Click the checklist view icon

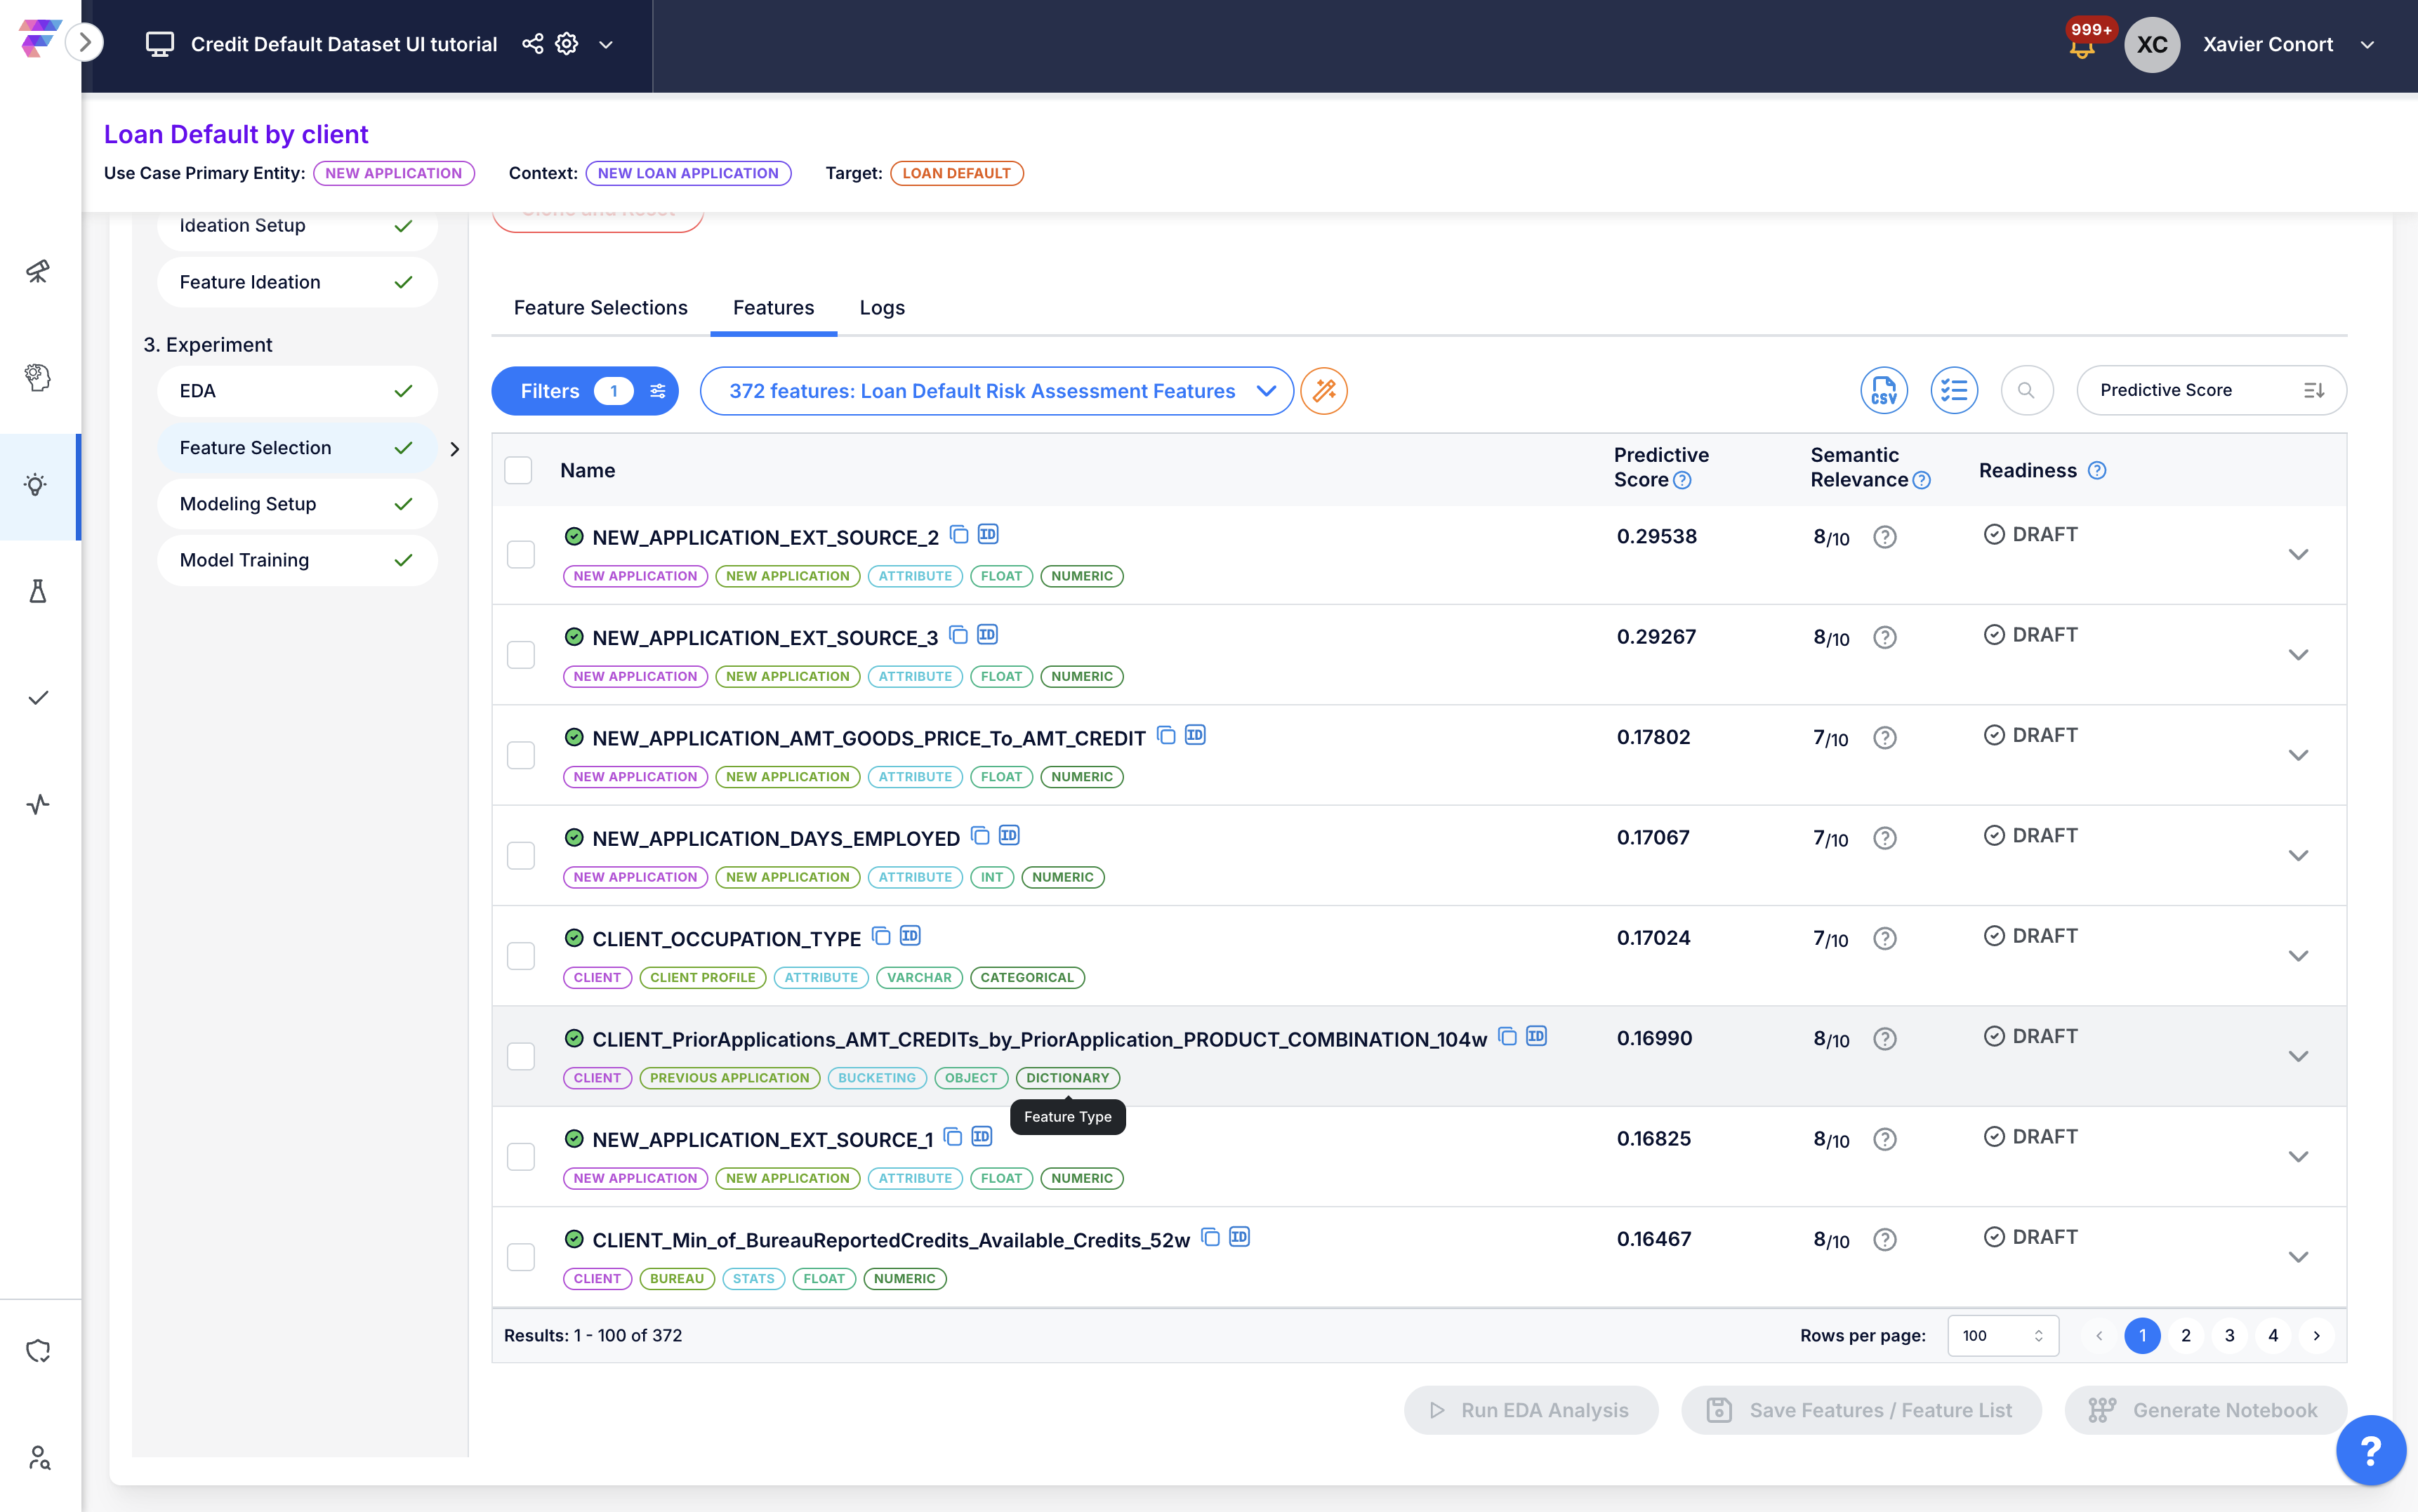point(1953,390)
